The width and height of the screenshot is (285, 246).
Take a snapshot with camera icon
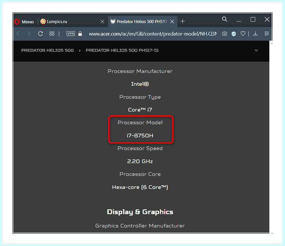[x=225, y=33]
